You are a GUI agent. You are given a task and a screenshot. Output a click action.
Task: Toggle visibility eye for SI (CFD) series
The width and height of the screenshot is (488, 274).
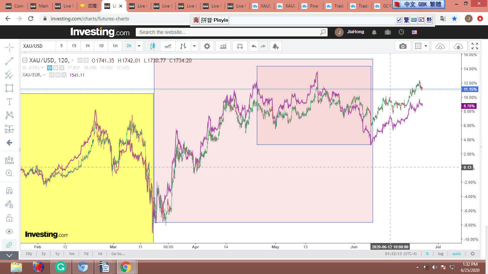50,68
